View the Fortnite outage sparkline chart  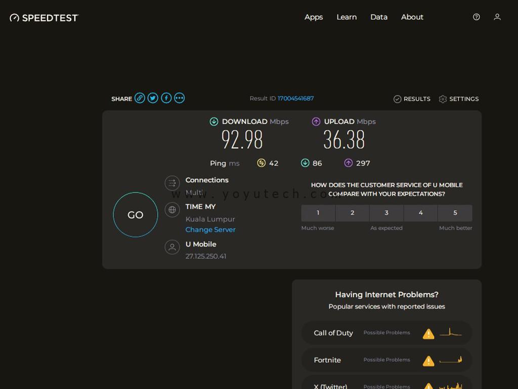click(451, 360)
